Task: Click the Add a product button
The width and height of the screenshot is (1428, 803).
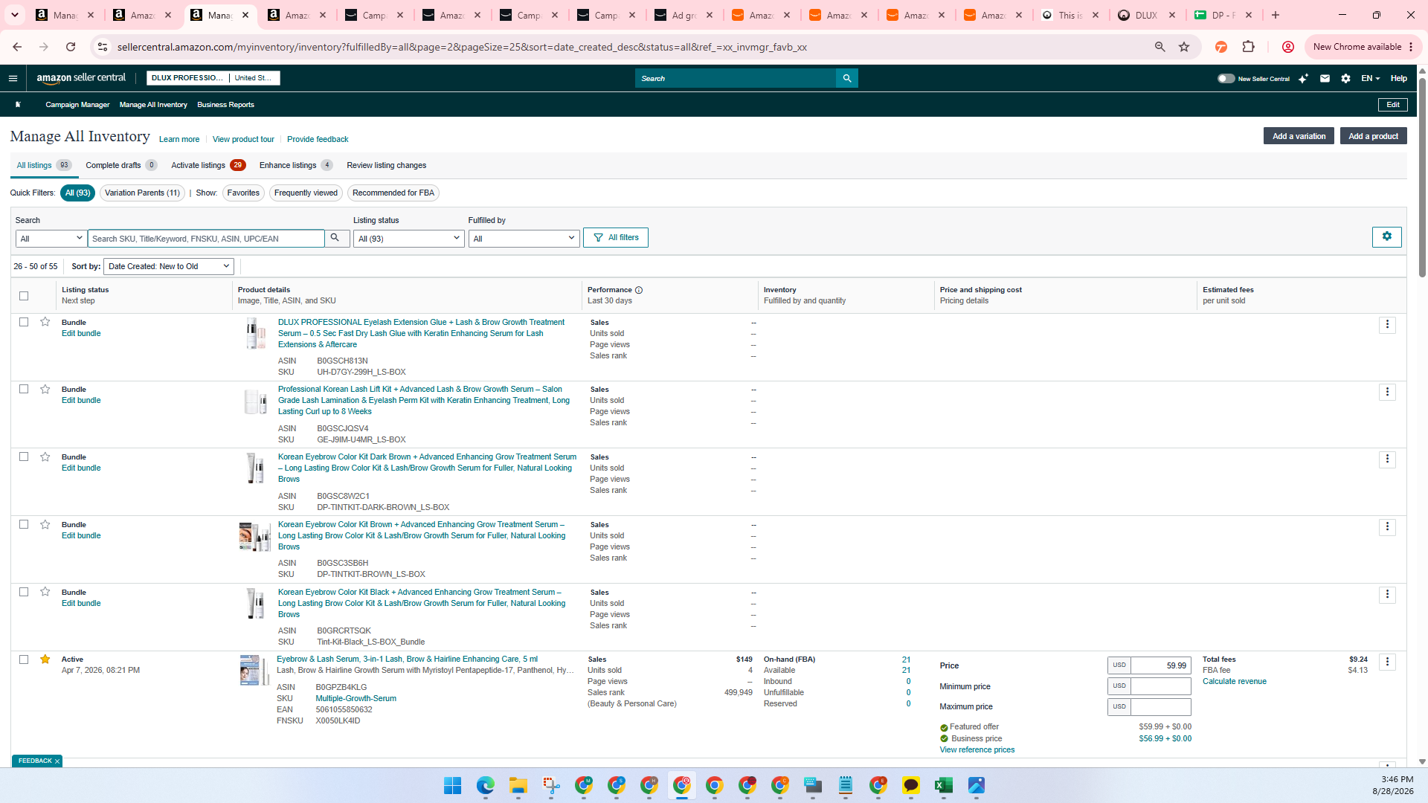Action: coord(1373,136)
